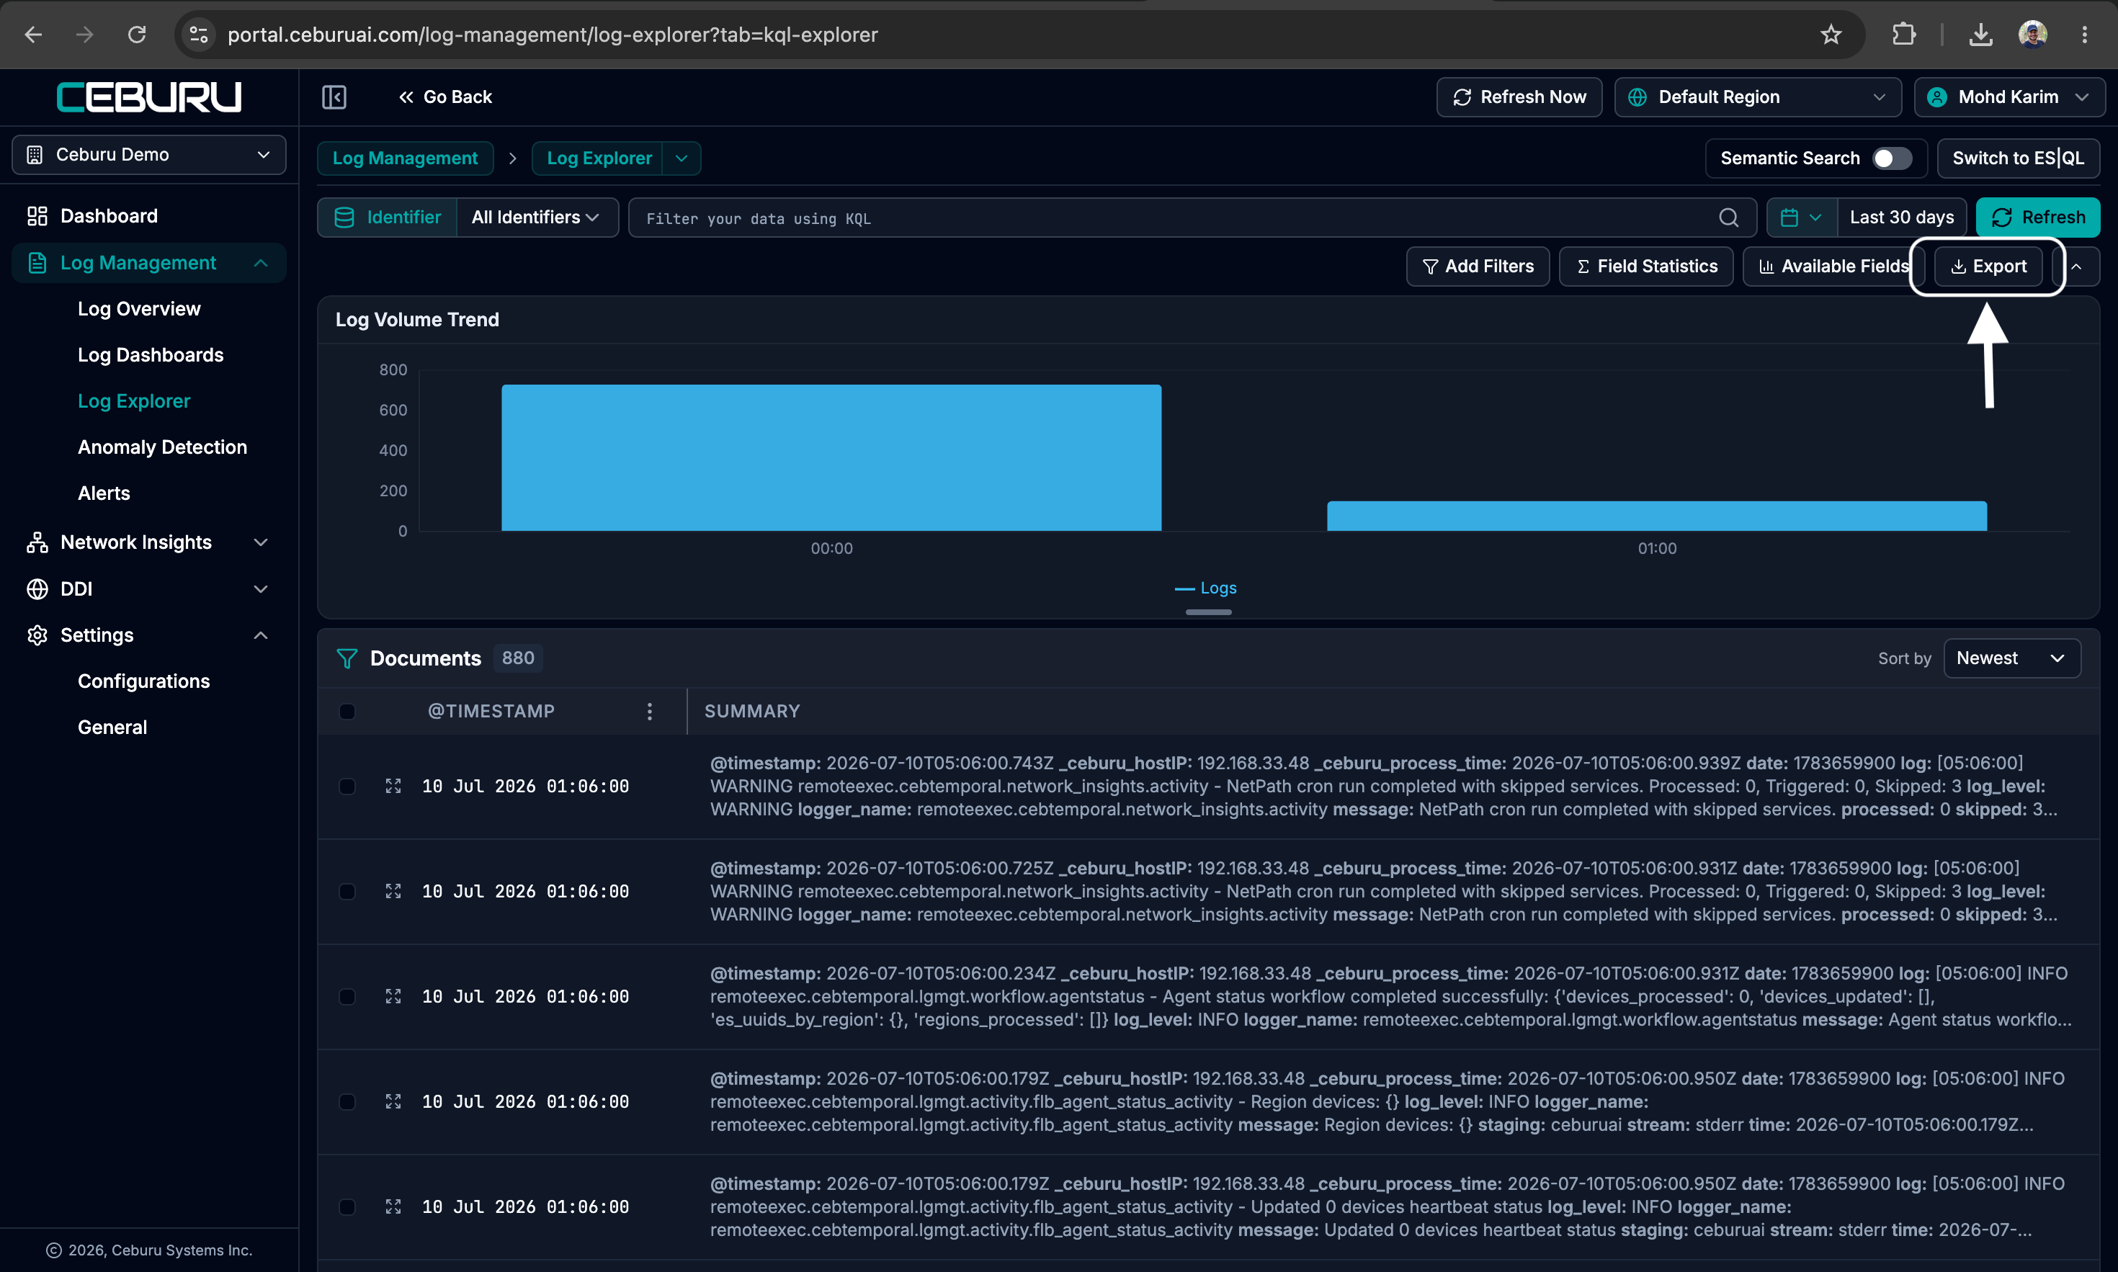Select Log Explorer in the sidebar

[x=134, y=401]
